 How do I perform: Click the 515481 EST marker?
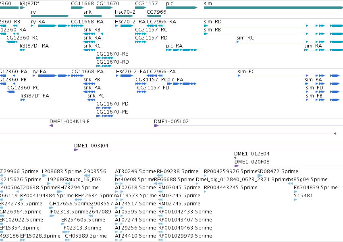coord(295,200)
